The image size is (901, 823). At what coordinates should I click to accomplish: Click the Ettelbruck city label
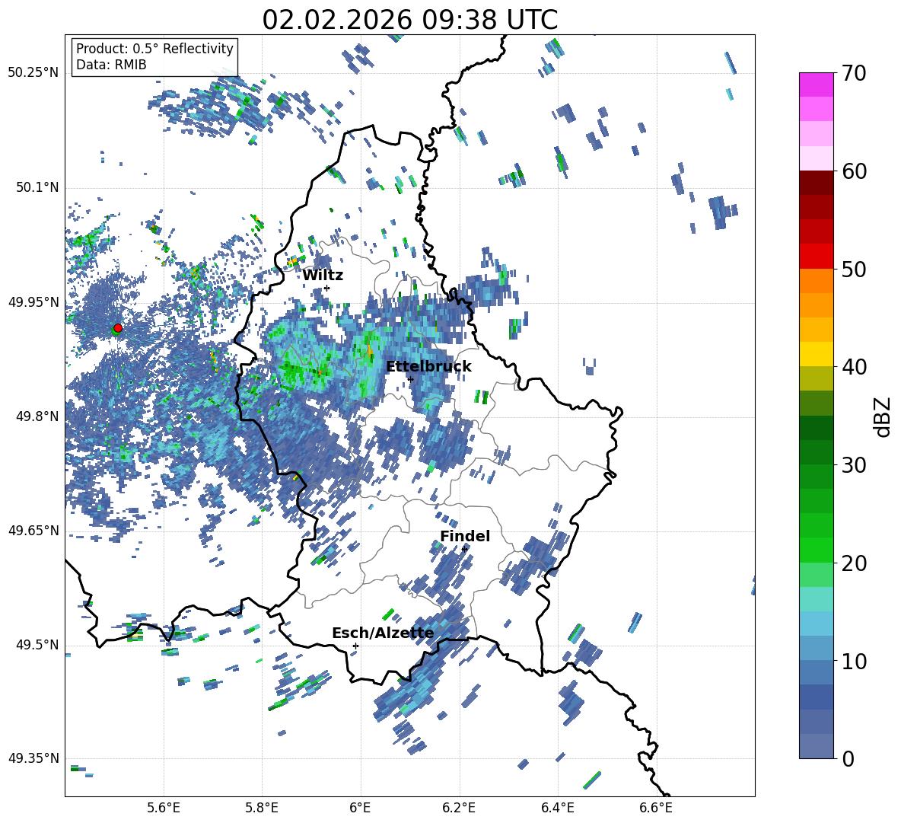pos(428,367)
